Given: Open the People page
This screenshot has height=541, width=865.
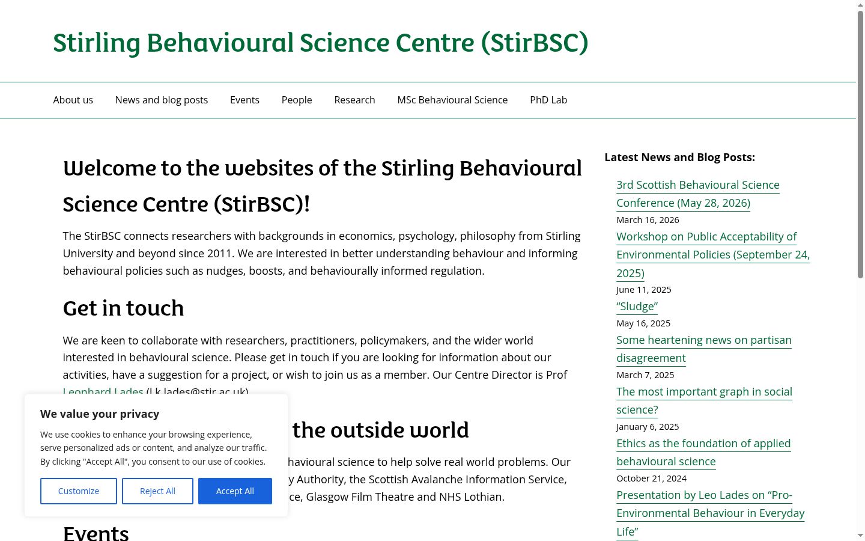Looking at the screenshot, I should (x=297, y=100).
